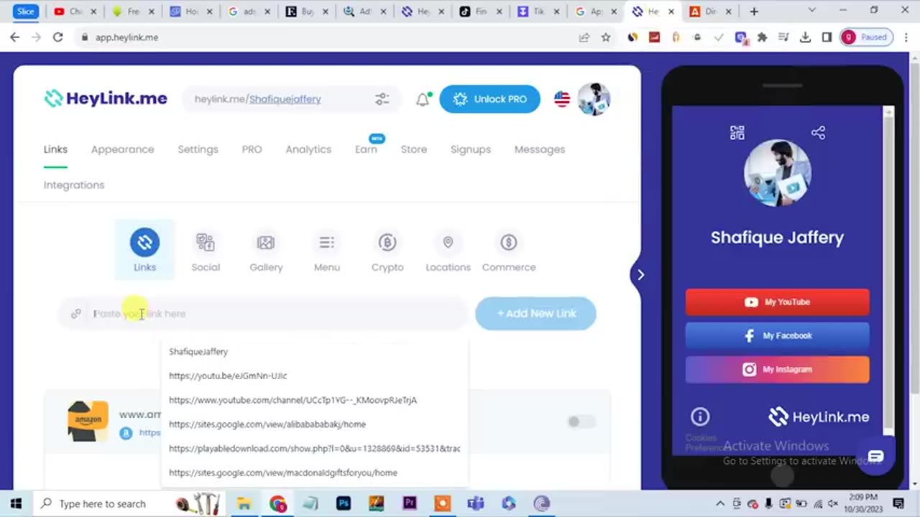Viewport: 920px width, 517px height.
Task: Click the Amazon link thumbnail
Action: pyautogui.click(x=88, y=421)
